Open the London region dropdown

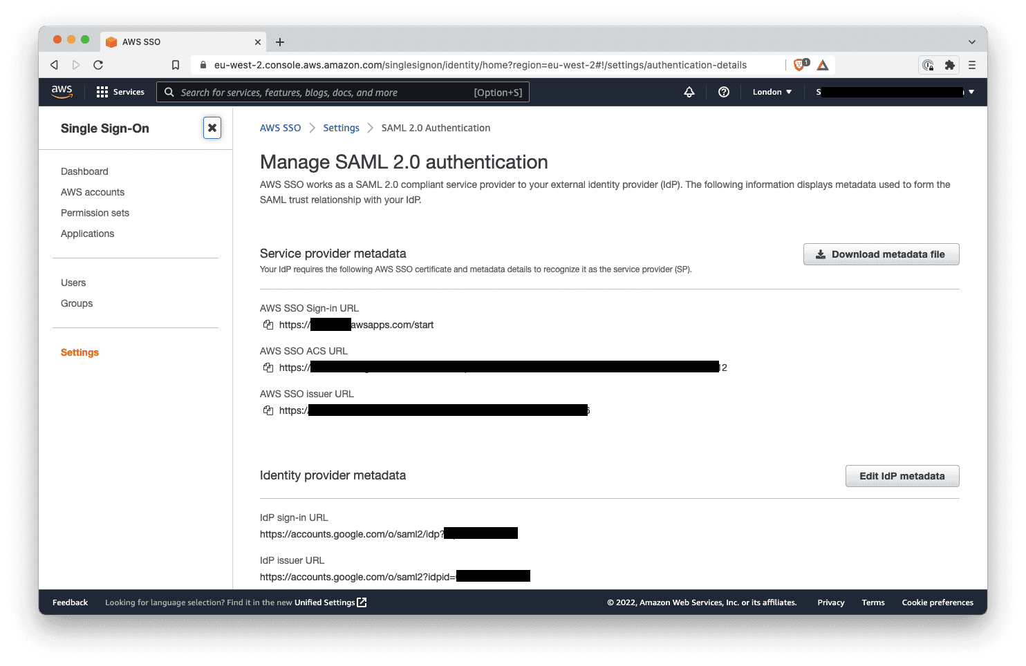(772, 92)
